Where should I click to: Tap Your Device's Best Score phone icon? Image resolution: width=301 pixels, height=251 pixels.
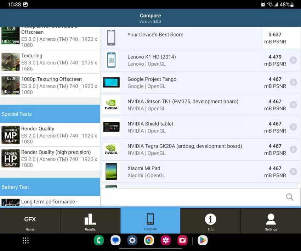111,38
